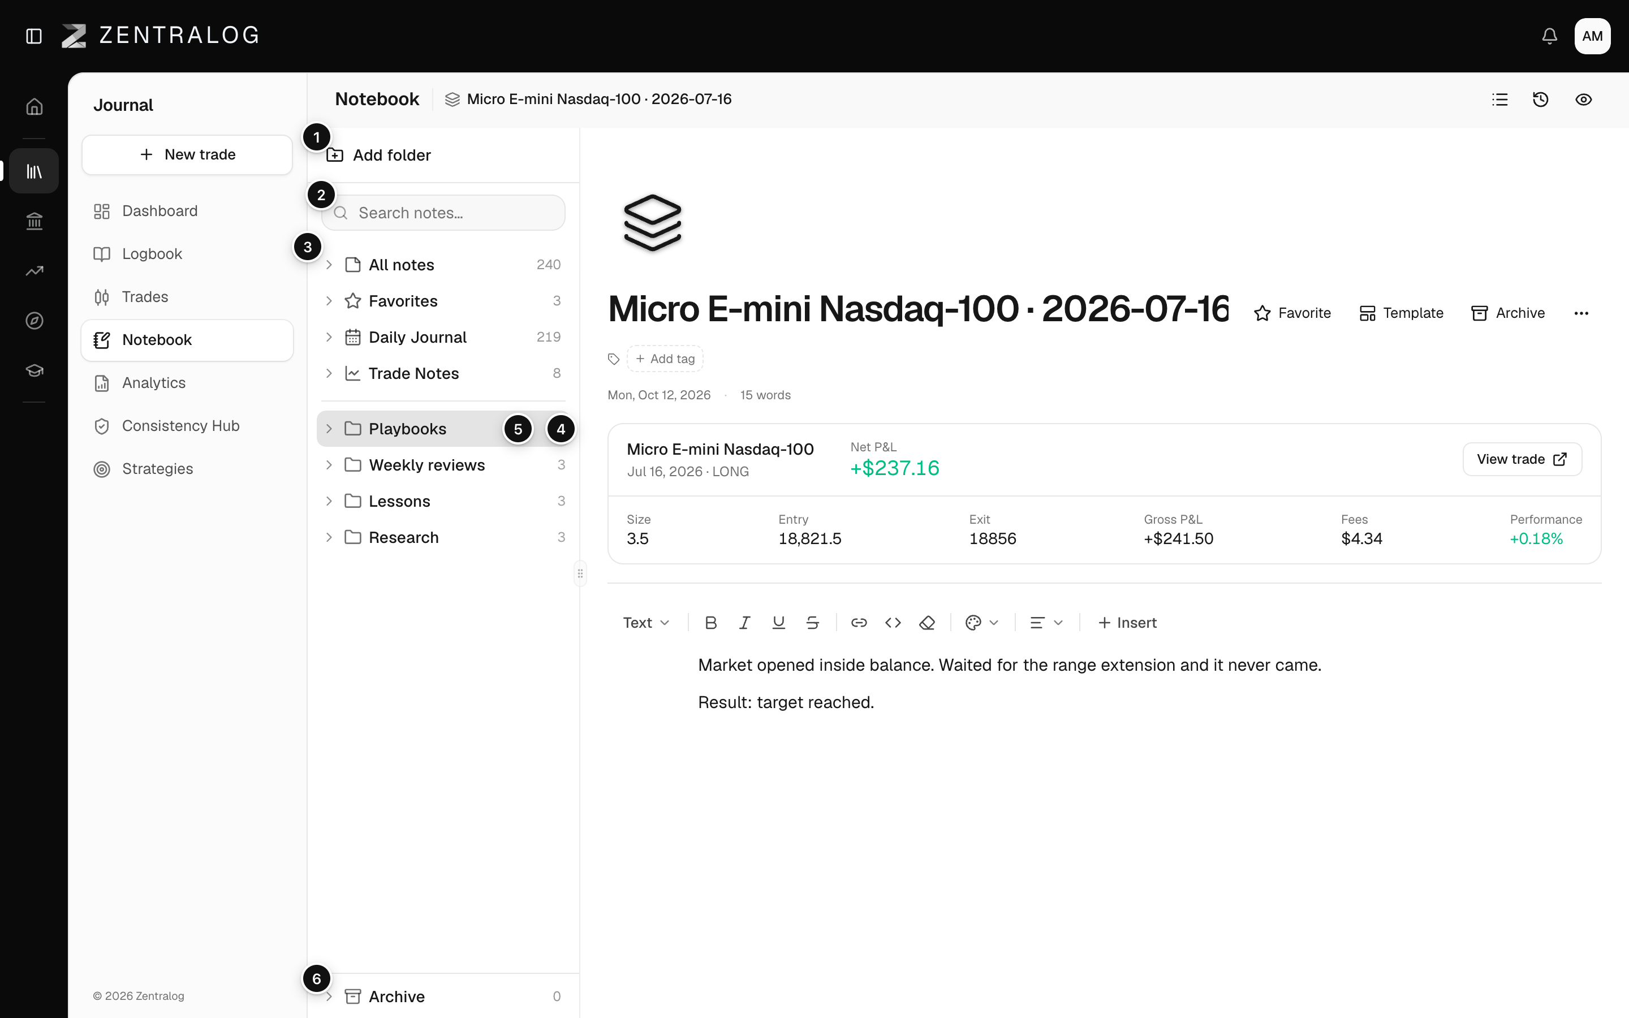This screenshot has height=1018, width=1629.
Task: Click the Add folder button
Action: pyautogui.click(x=379, y=156)
